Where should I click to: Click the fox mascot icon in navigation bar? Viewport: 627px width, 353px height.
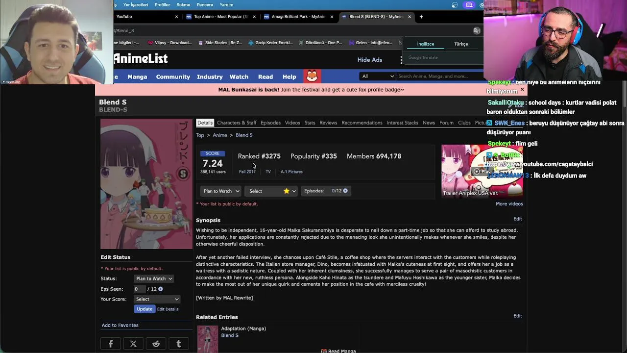coord(312,76)
